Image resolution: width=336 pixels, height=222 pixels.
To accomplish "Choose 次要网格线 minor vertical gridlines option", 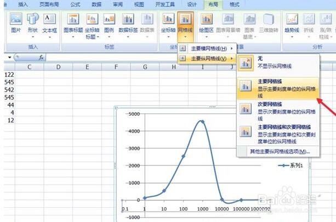I will point(278,111).
